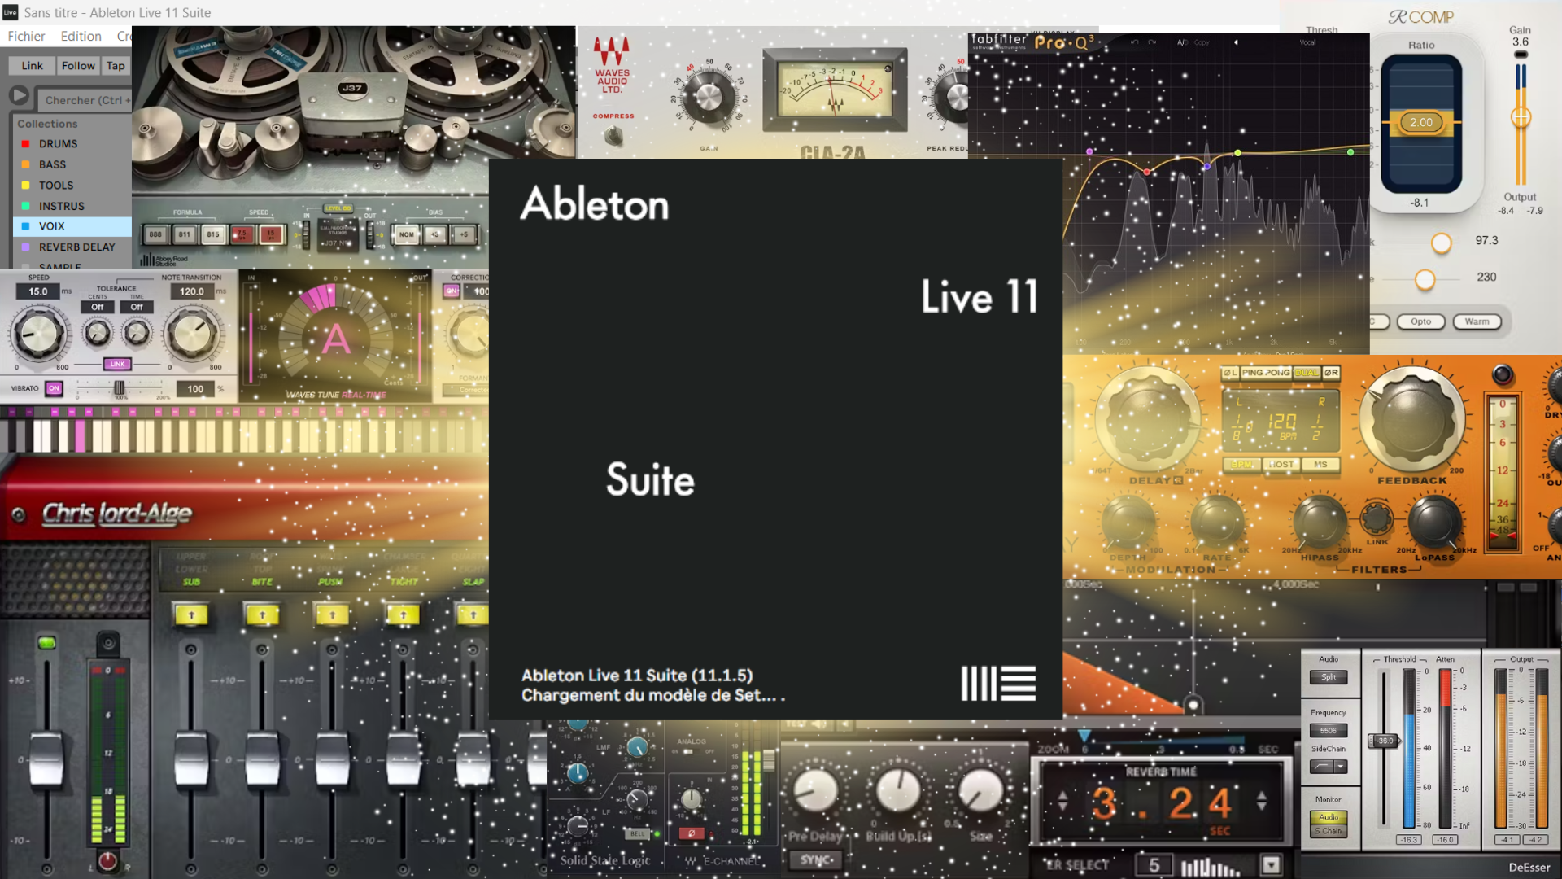Select the TOOLS collection

[x=73, y=185]
